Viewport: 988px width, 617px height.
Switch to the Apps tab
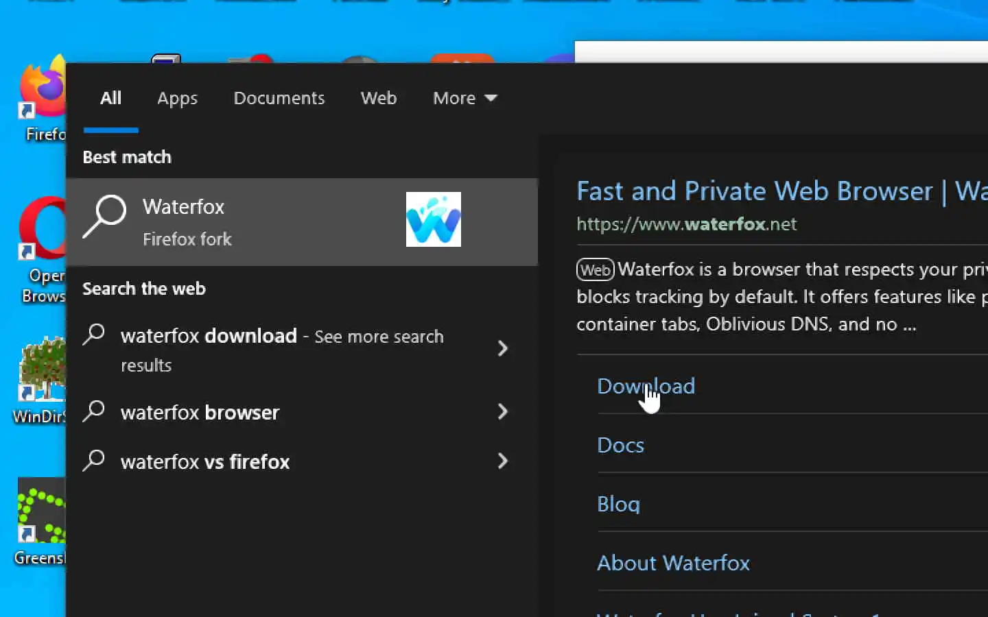[177, 98]
